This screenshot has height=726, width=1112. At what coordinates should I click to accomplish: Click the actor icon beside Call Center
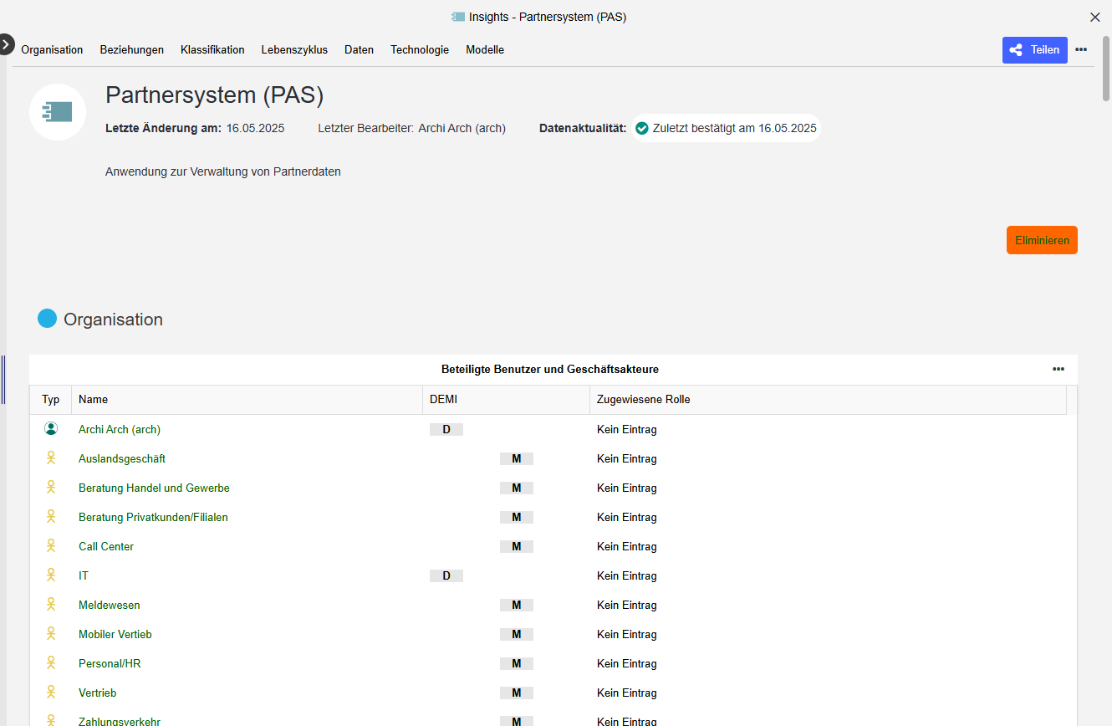(51, 546)
